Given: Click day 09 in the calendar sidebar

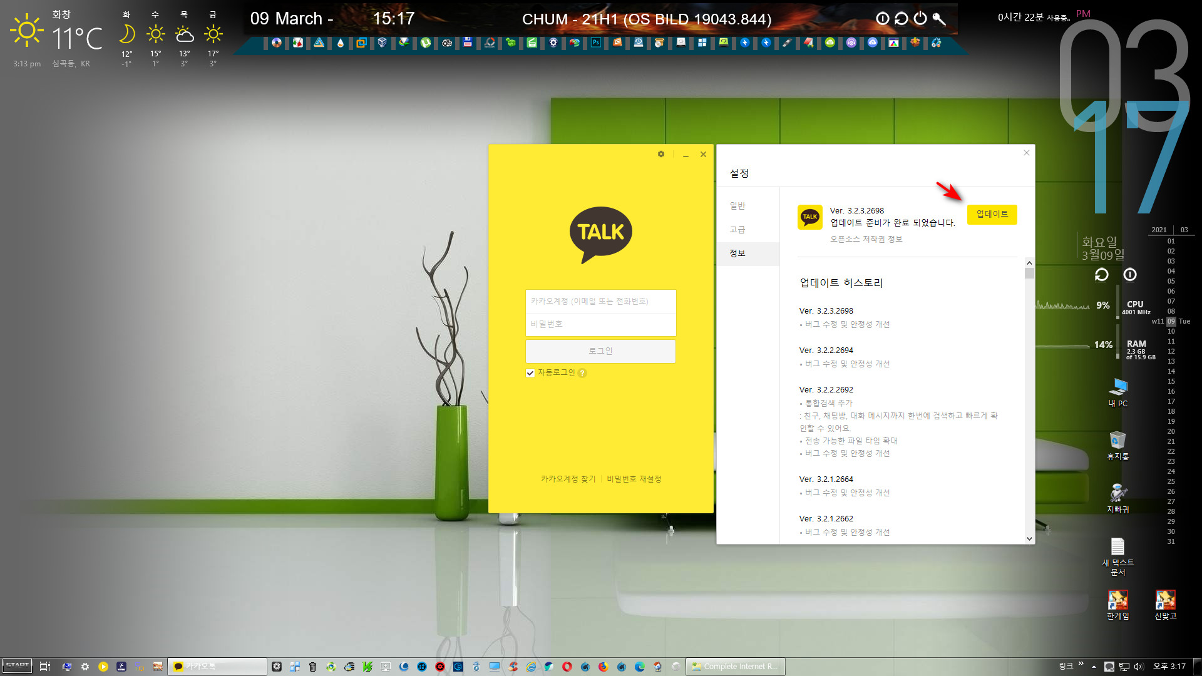Looking at the screenshot, I should click(x=1171, y=321).
